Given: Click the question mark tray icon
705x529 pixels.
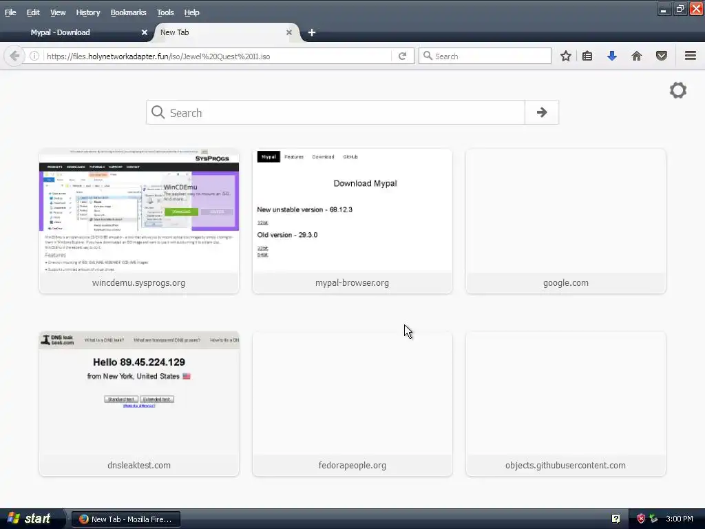Looking at the screenshot, I should tap(615, 519).
